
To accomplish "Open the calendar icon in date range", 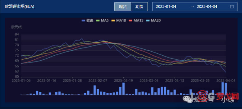I will 232,6.
